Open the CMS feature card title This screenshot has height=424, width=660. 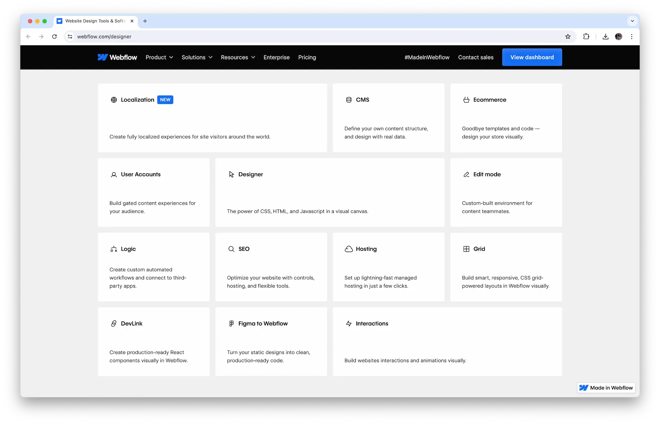[363, 100]
